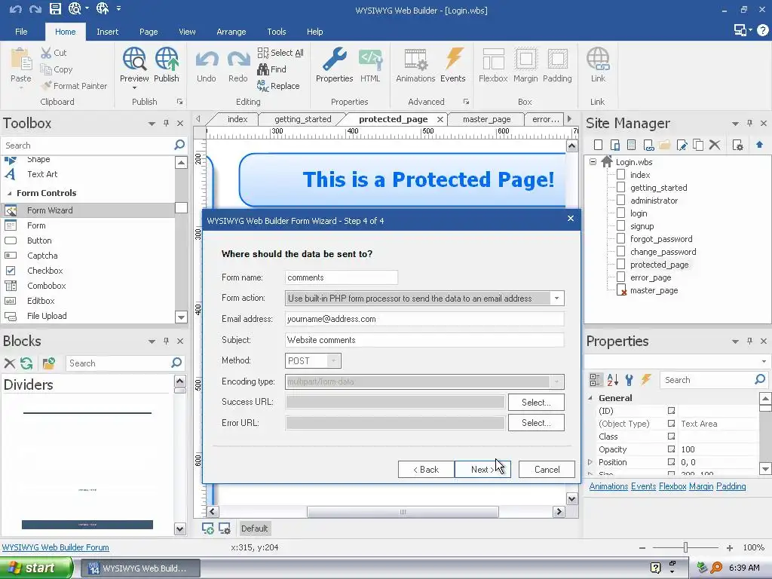Switch to the Tools ribbon tab
The width and height of the screenshot is (772, 579).
pyautogui.click(x=276, y=32)
